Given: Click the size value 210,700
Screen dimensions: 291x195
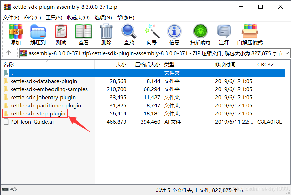Looking at the screenshot, I should coord(116,89).
